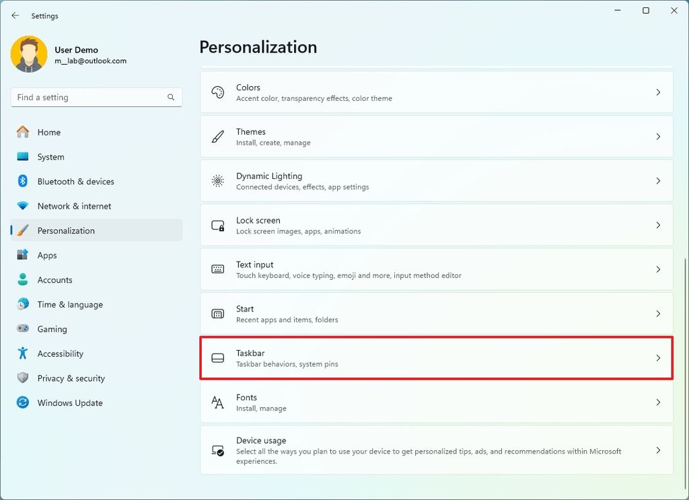The width and height of the screenshot is (689, 500).
Task: Click the Privacy & security shield icon
Action: [23, 378]
